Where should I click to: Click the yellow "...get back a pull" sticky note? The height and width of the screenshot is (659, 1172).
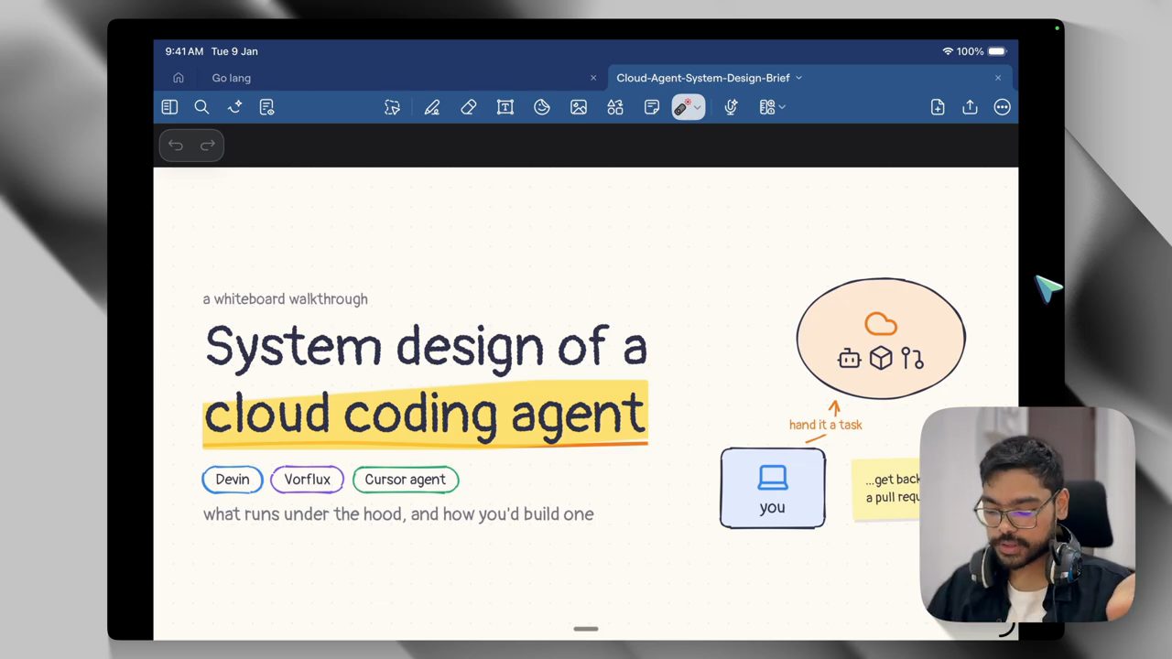pos(886,489)
